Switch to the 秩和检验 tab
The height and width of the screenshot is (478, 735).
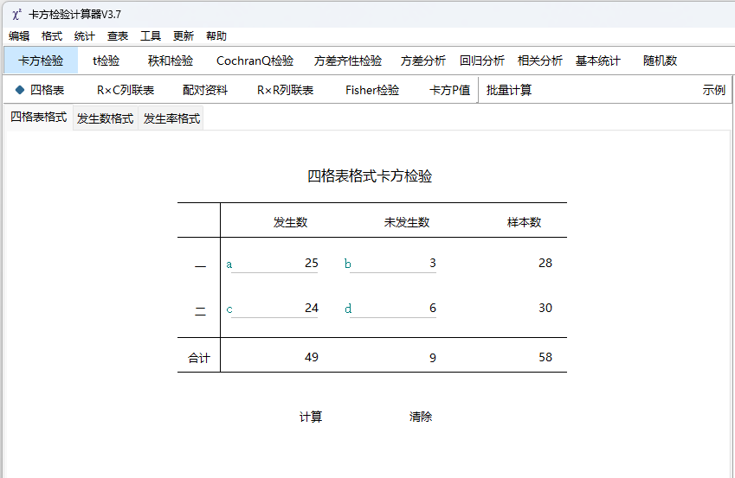(x=171, y=61)
